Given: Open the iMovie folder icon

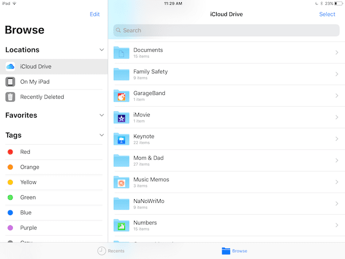Looking at the screenshot, I should click(x=121, y=117).
